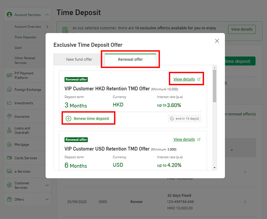Click VIP Customer USD Retention TMD Offer title
The width and height of the screenshot is (267, 219).
(107, 149)
